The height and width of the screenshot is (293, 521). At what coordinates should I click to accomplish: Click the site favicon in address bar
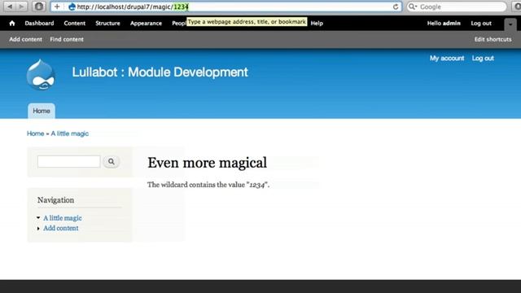coord(72,7)
